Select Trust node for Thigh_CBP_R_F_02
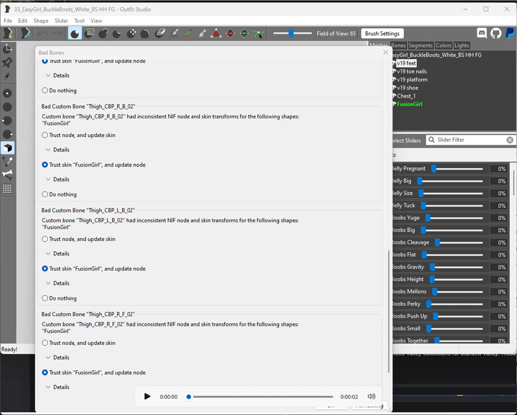This screenshot has width=517, height=415. 45,343
